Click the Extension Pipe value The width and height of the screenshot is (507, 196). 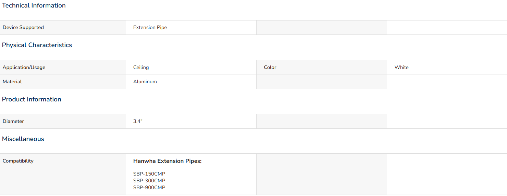click(150, 27)
